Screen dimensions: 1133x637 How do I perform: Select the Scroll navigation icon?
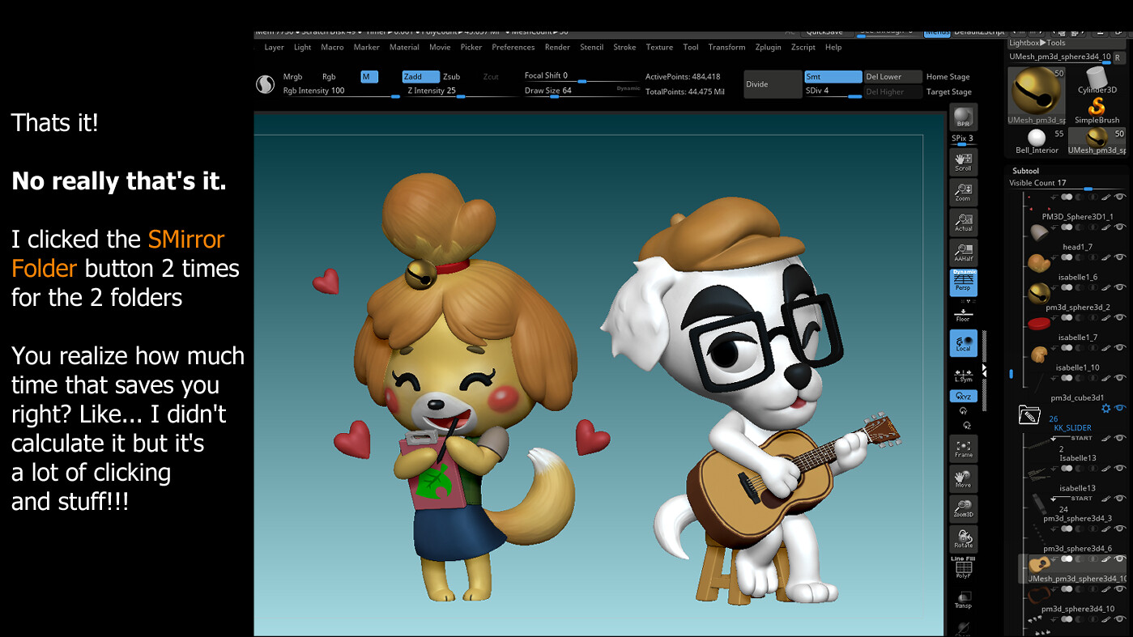pyautogui.click(x=963, y=161)
